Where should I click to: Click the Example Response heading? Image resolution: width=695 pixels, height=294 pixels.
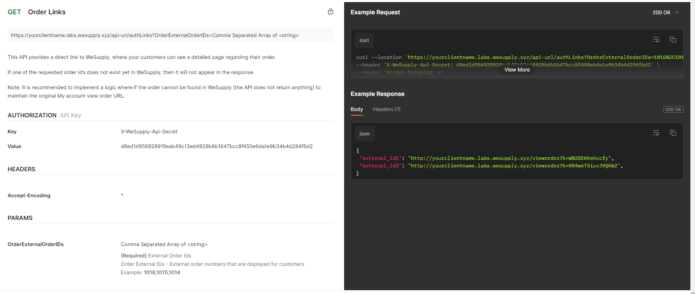377,94
